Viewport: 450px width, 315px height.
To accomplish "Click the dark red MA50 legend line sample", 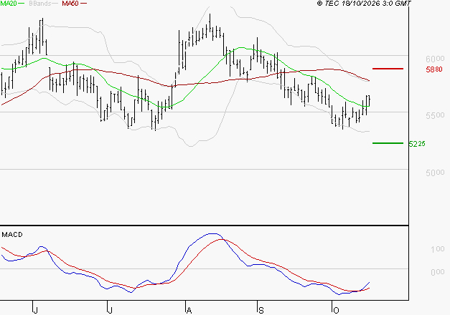I will click(x=83, y=4).
